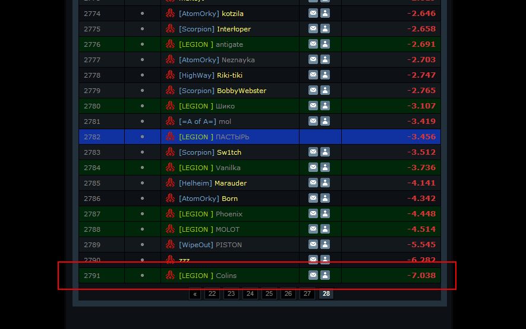This screenshot has width=526, height=329.
Task: Open the [Helheim] alliance tag
Action: (x=195, y=183)
